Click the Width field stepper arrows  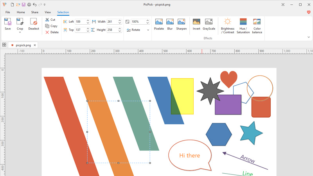point(120,22)
